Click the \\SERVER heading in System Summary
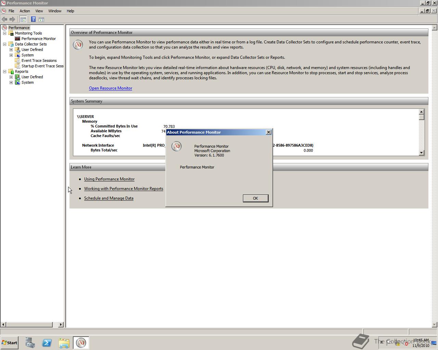 85,117
